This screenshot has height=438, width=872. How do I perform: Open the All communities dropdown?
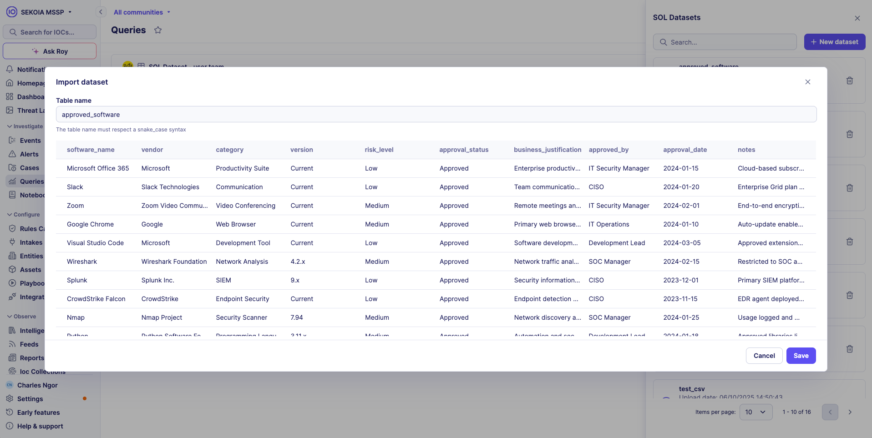[142, 12]
